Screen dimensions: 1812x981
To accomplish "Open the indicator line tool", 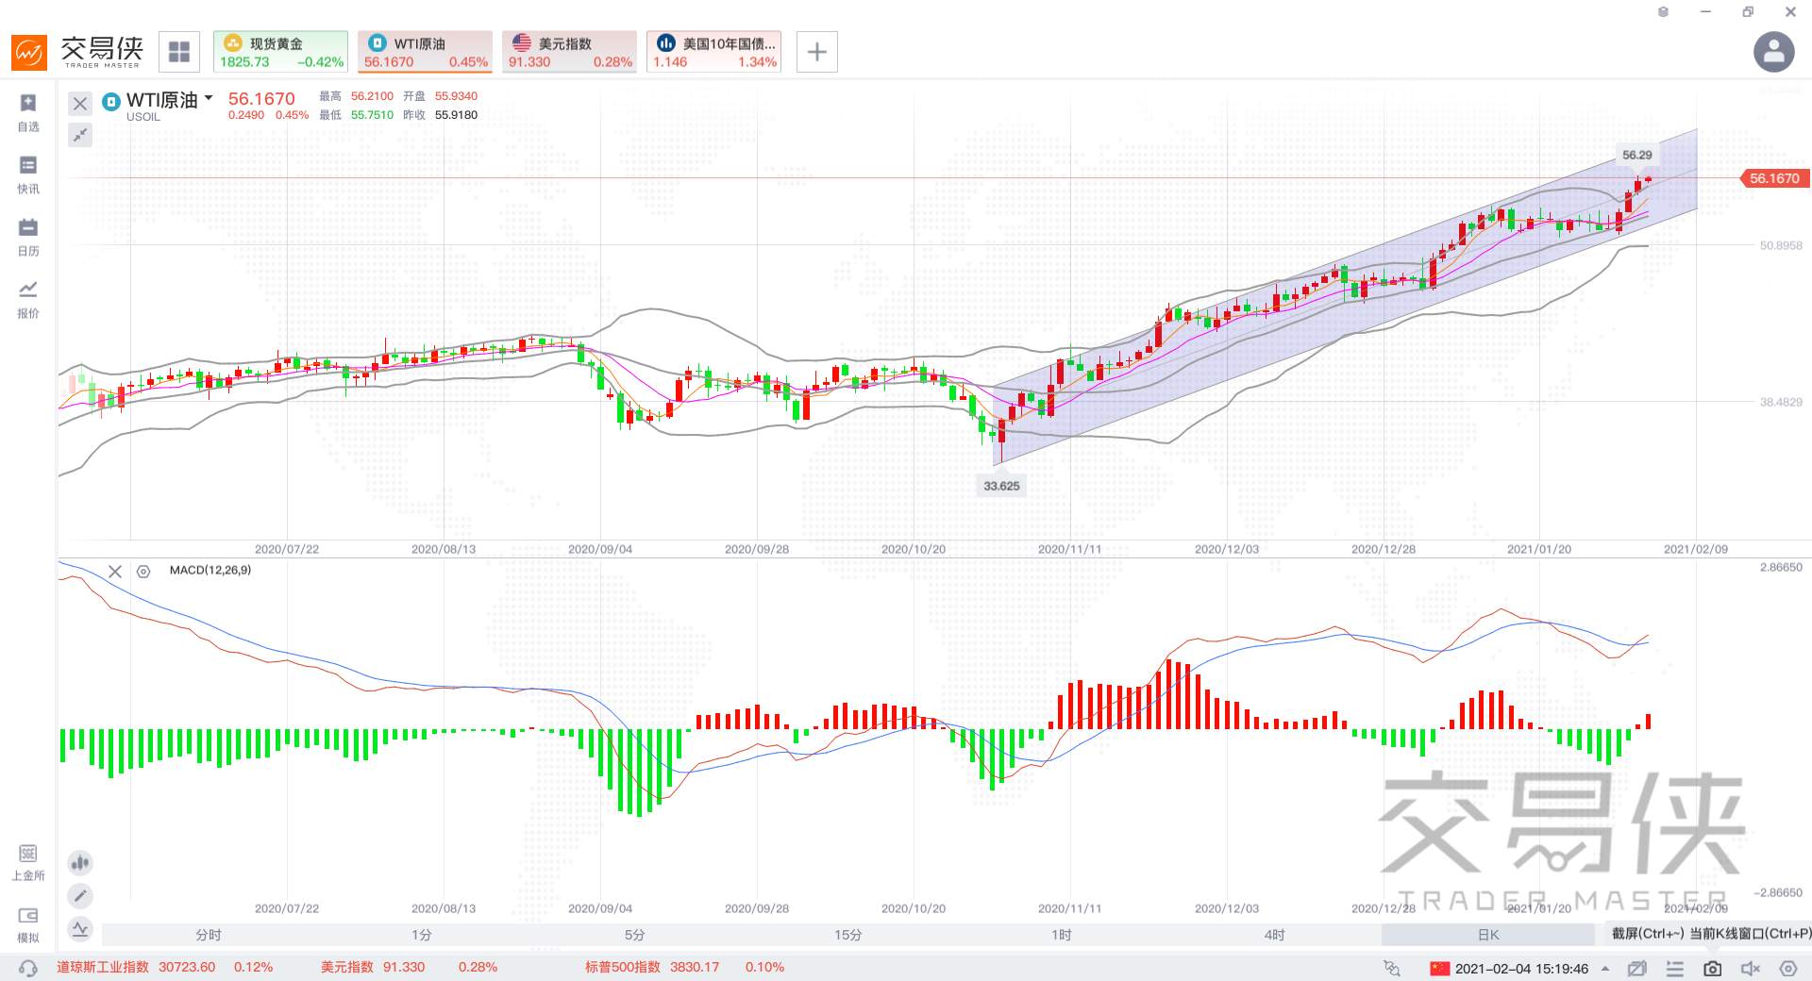I will click(x=80, y=929).
